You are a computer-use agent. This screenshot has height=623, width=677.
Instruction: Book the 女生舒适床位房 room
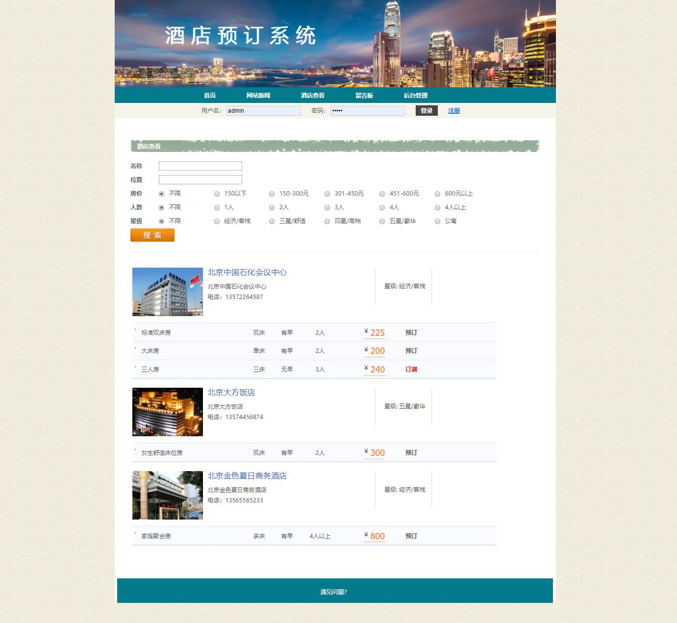(411, 452)
